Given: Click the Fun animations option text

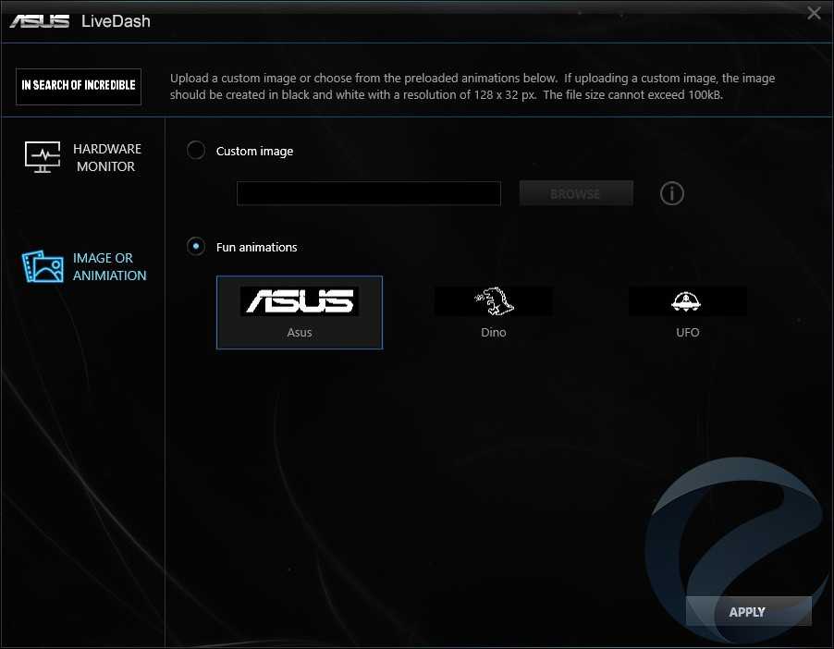Looking at the screenshot, I should pyautogui.click(x=257, y=248).
